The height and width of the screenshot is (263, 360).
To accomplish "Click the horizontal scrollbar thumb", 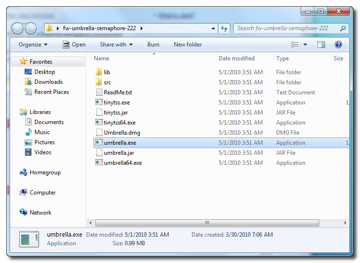I will click(207, 223).
